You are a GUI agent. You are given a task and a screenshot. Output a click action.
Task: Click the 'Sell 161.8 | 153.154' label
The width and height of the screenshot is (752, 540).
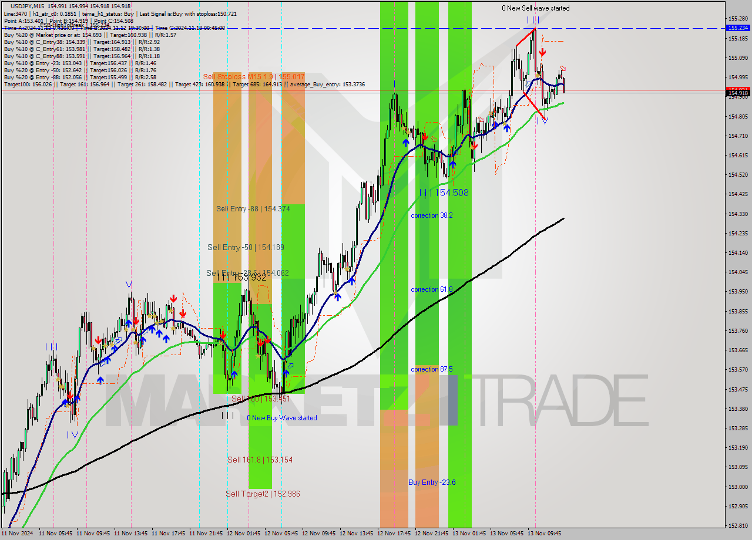coord(260,460)
